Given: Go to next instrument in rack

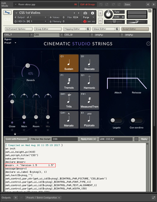Looking at the screenshot, I should pyautogui.click(x=154, y=4).
